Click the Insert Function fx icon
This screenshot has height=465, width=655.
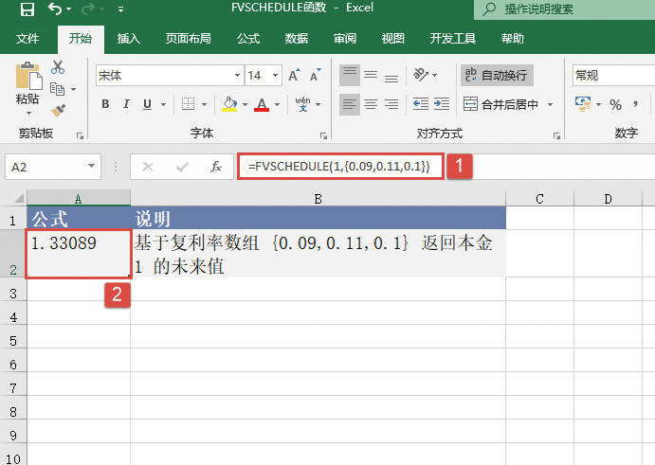[x=216, y=167]
